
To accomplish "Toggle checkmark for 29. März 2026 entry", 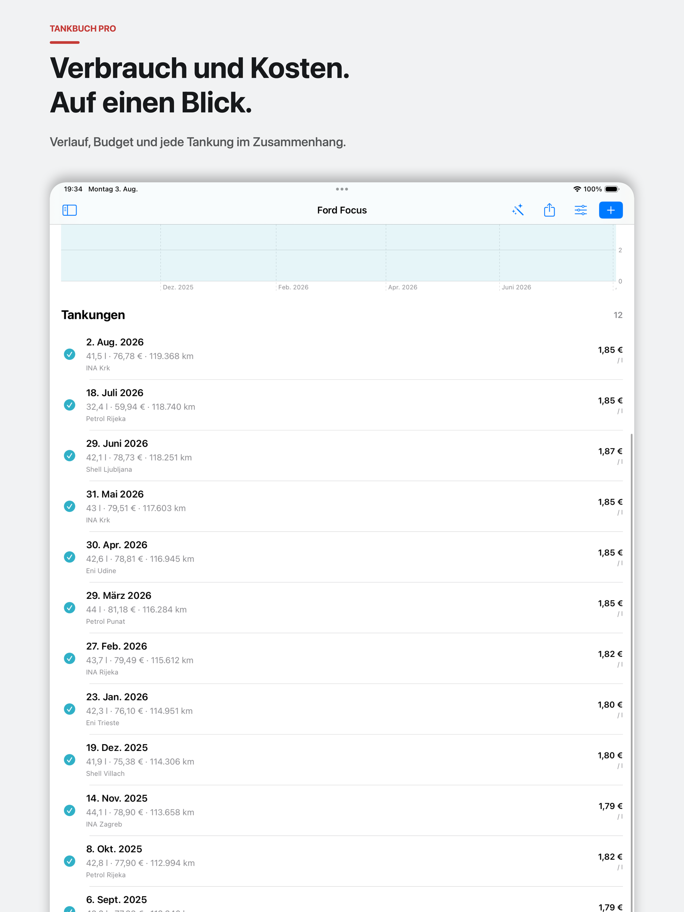I will click(x=70, y=608).
